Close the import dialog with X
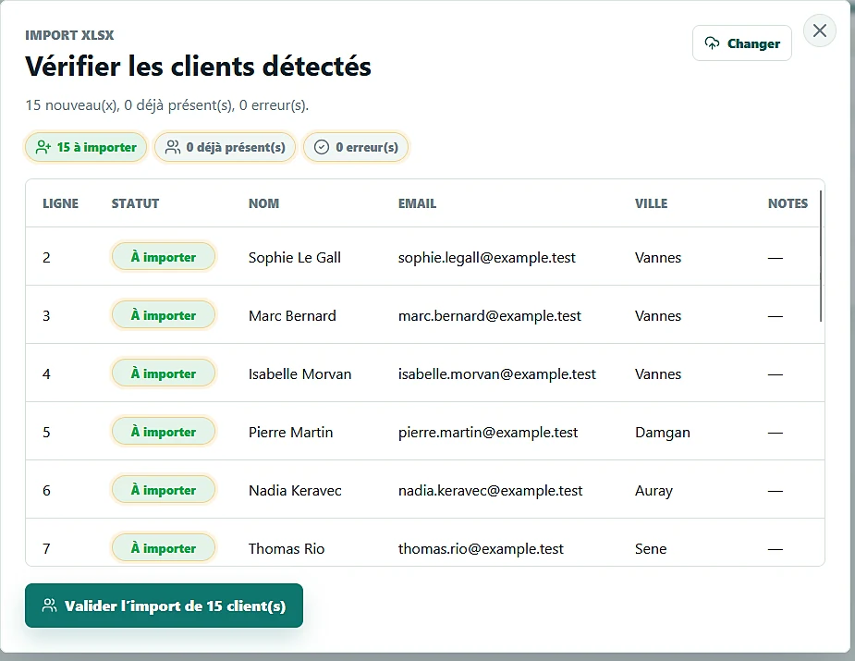855x661 pixels. (820, 31)
